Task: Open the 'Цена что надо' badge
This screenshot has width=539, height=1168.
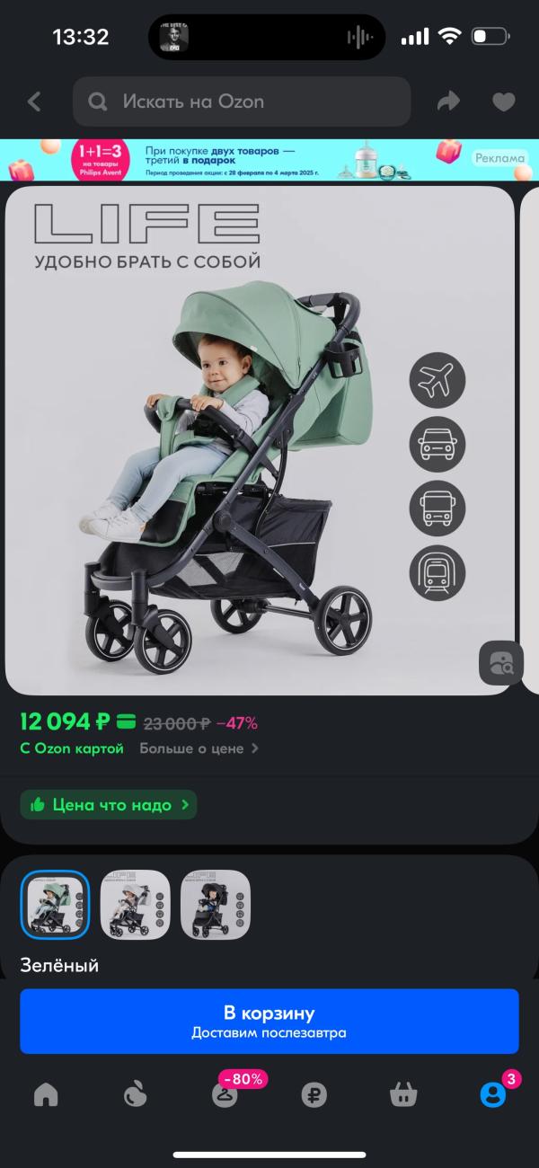Action: coord(109,805)
